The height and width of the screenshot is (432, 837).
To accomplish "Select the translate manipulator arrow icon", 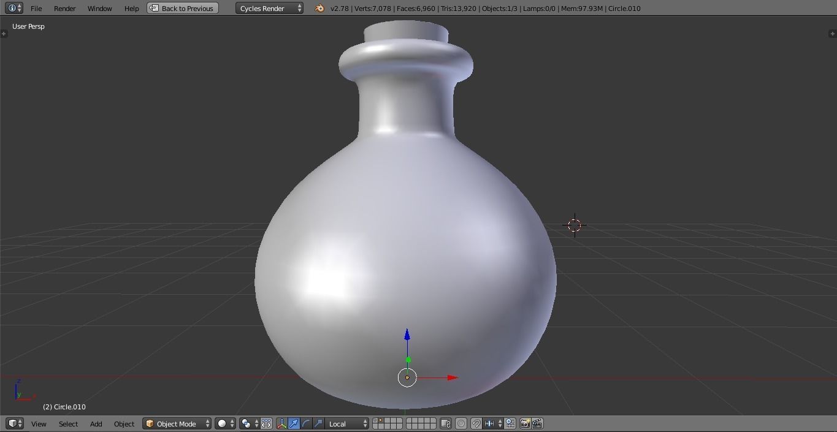I will [x=294, y=423].
